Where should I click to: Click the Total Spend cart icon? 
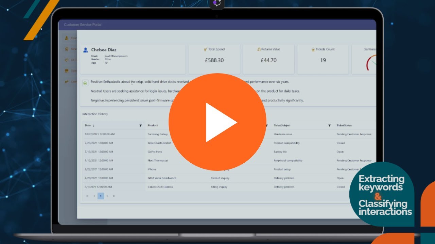point(205,49)
